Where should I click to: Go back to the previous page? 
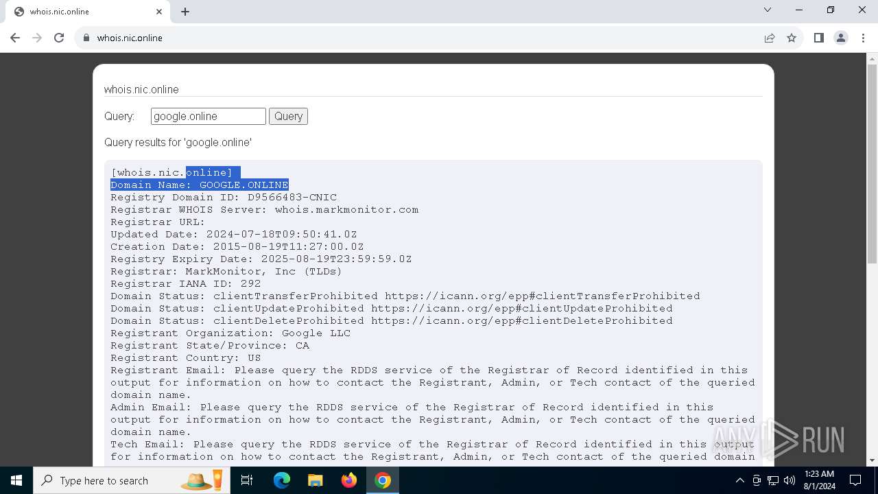[15, 38]
